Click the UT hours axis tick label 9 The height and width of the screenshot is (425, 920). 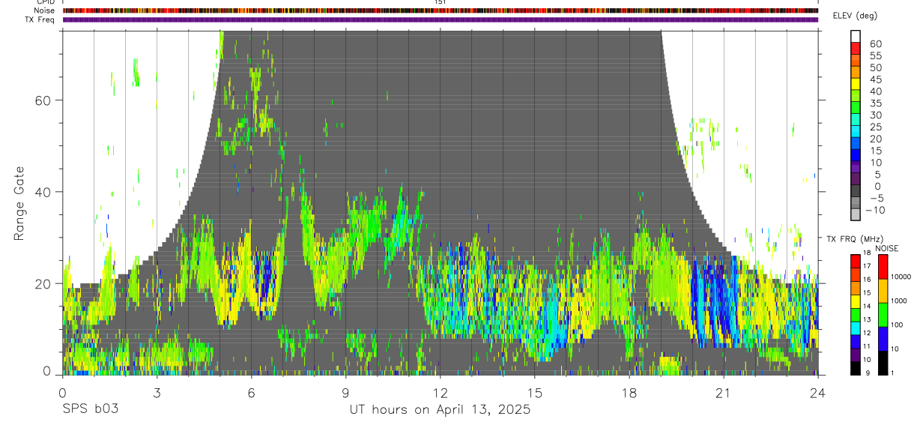point(346,392)
